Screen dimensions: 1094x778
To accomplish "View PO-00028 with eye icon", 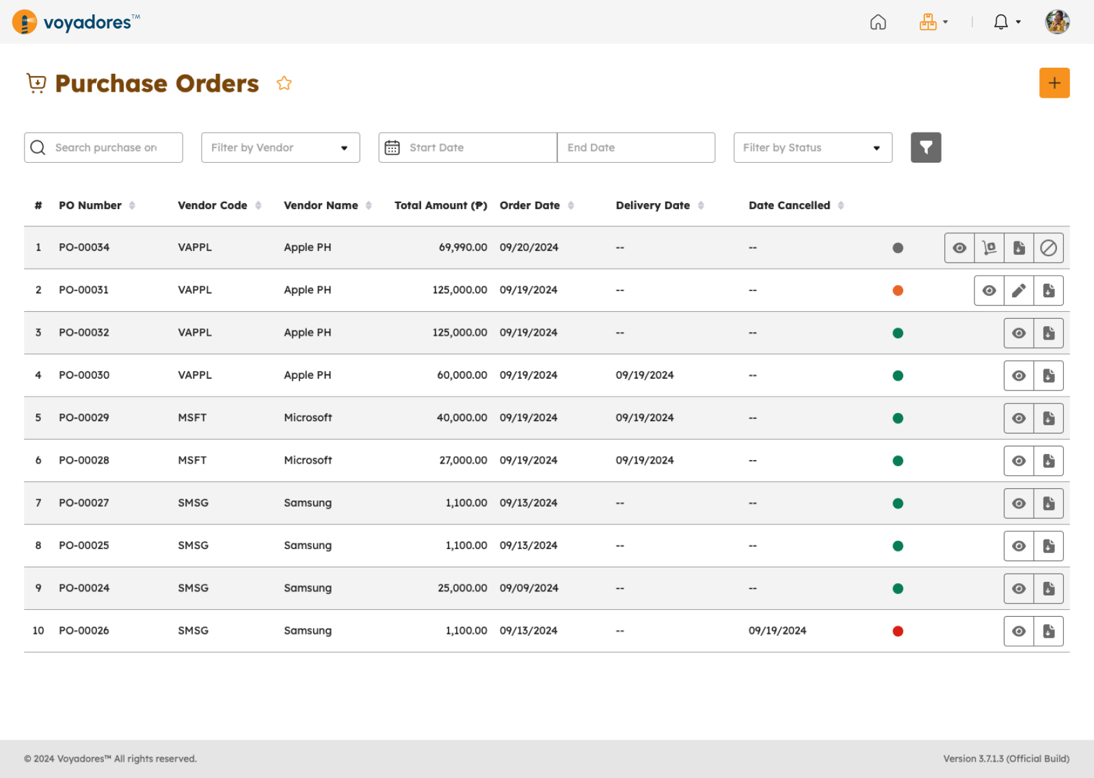I will pos(1019,461).
